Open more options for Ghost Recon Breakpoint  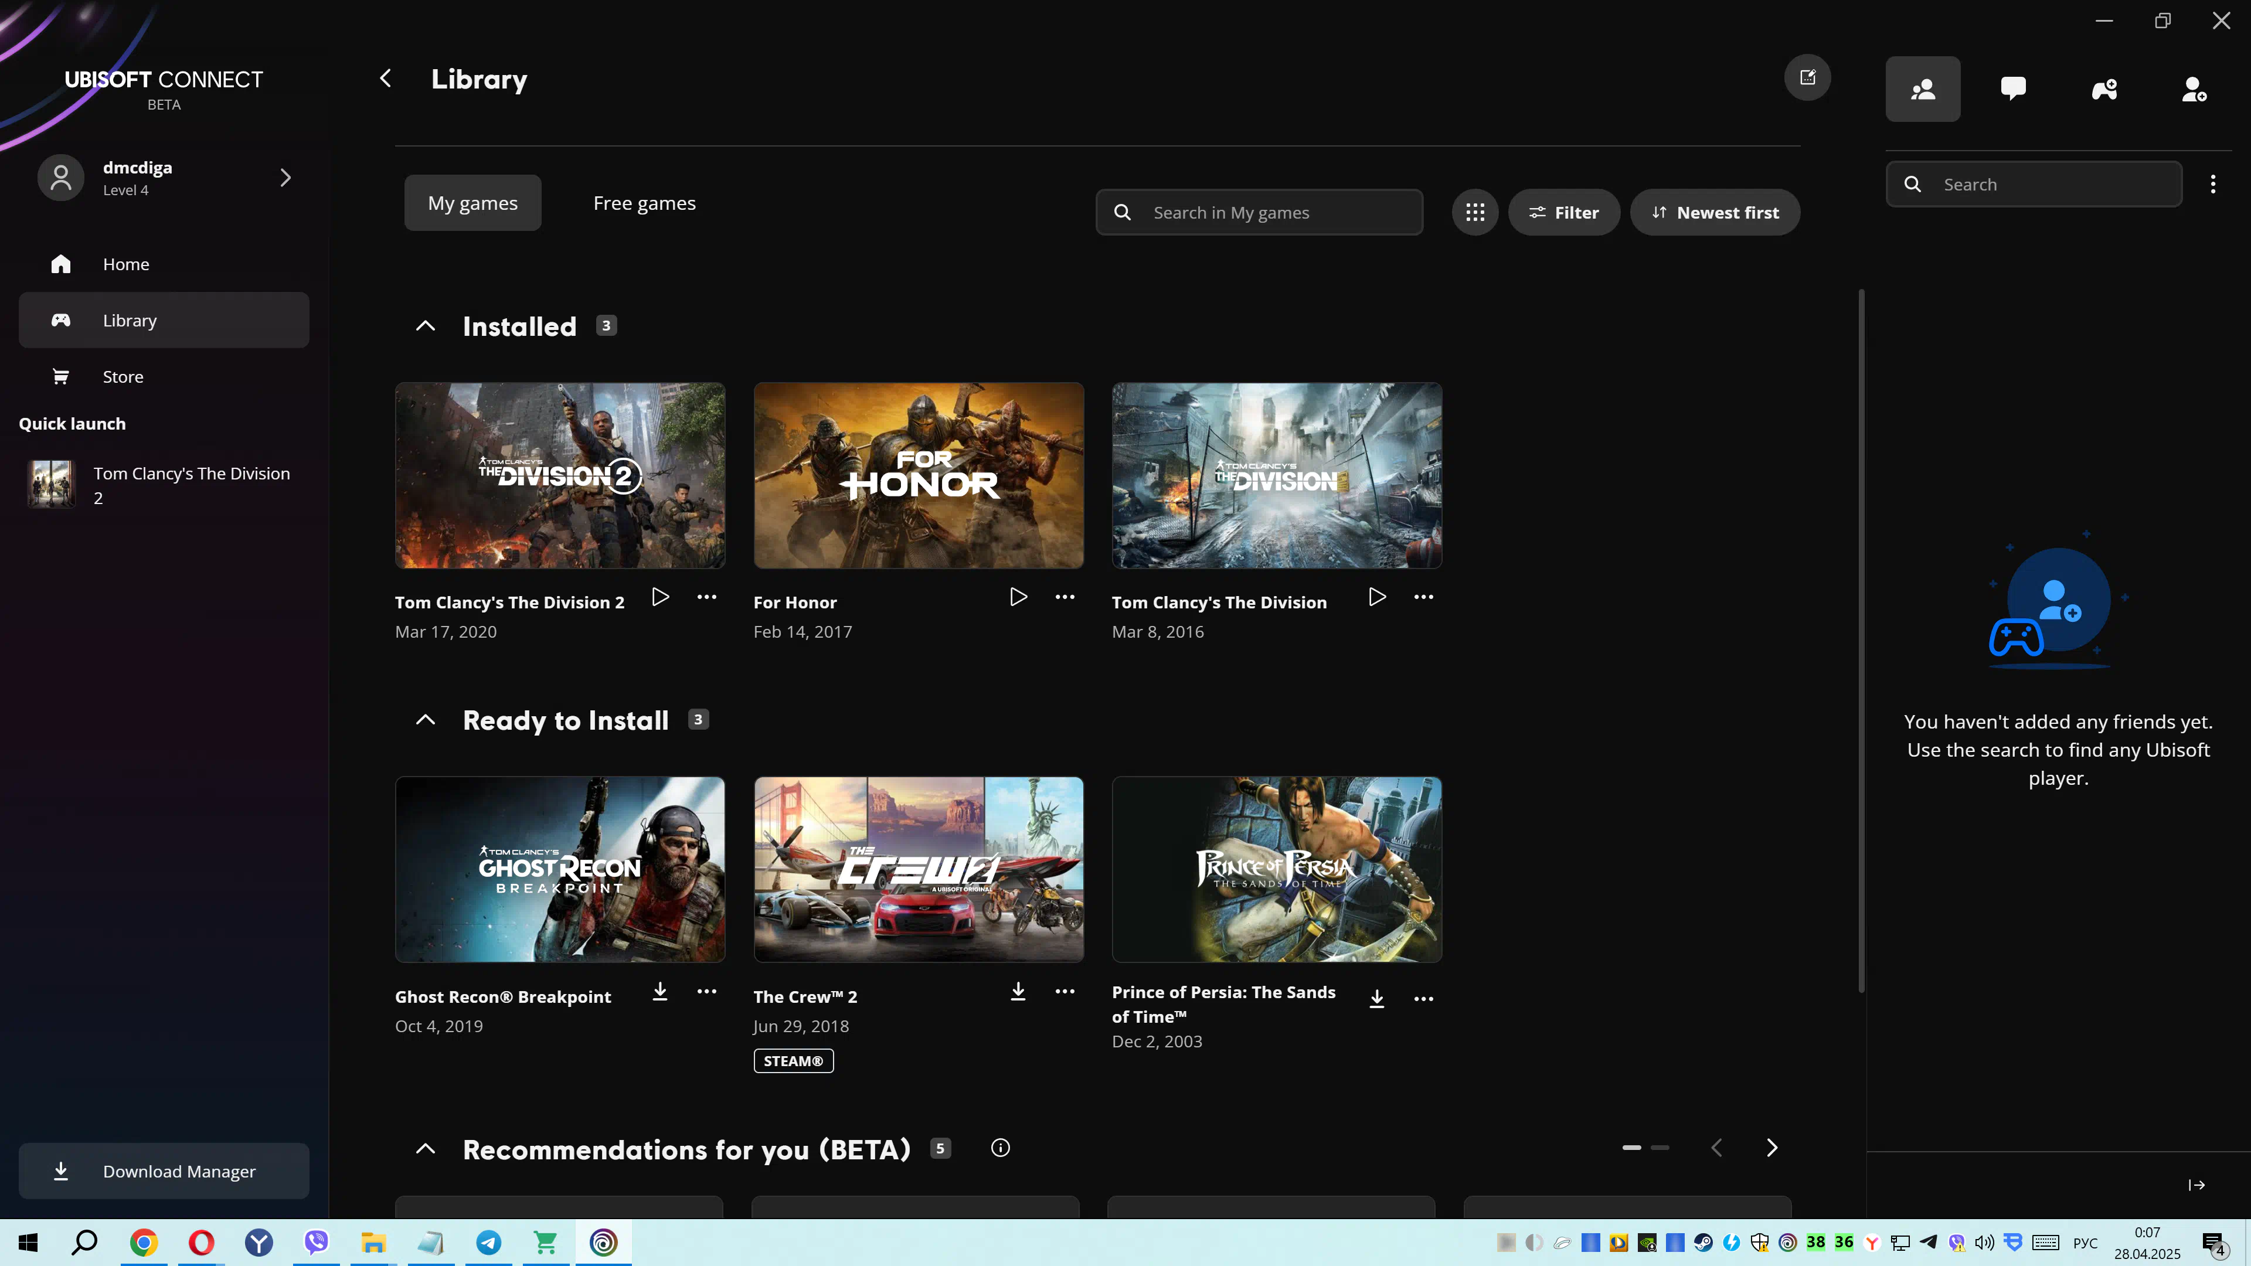point(707,991)
